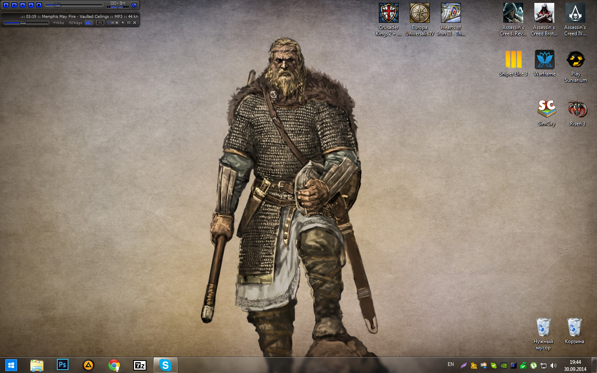The width and height of the screenshot is (597, 373).
Task: Select the Assassin's Creed IV shortcut
Action: (x=575, y=20)
